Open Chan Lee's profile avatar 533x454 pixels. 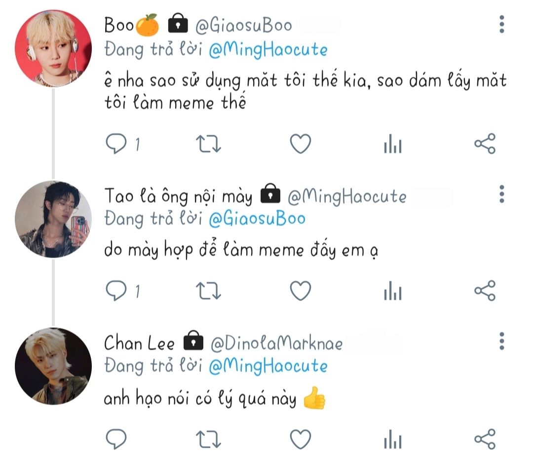click(x=53, y=366)
